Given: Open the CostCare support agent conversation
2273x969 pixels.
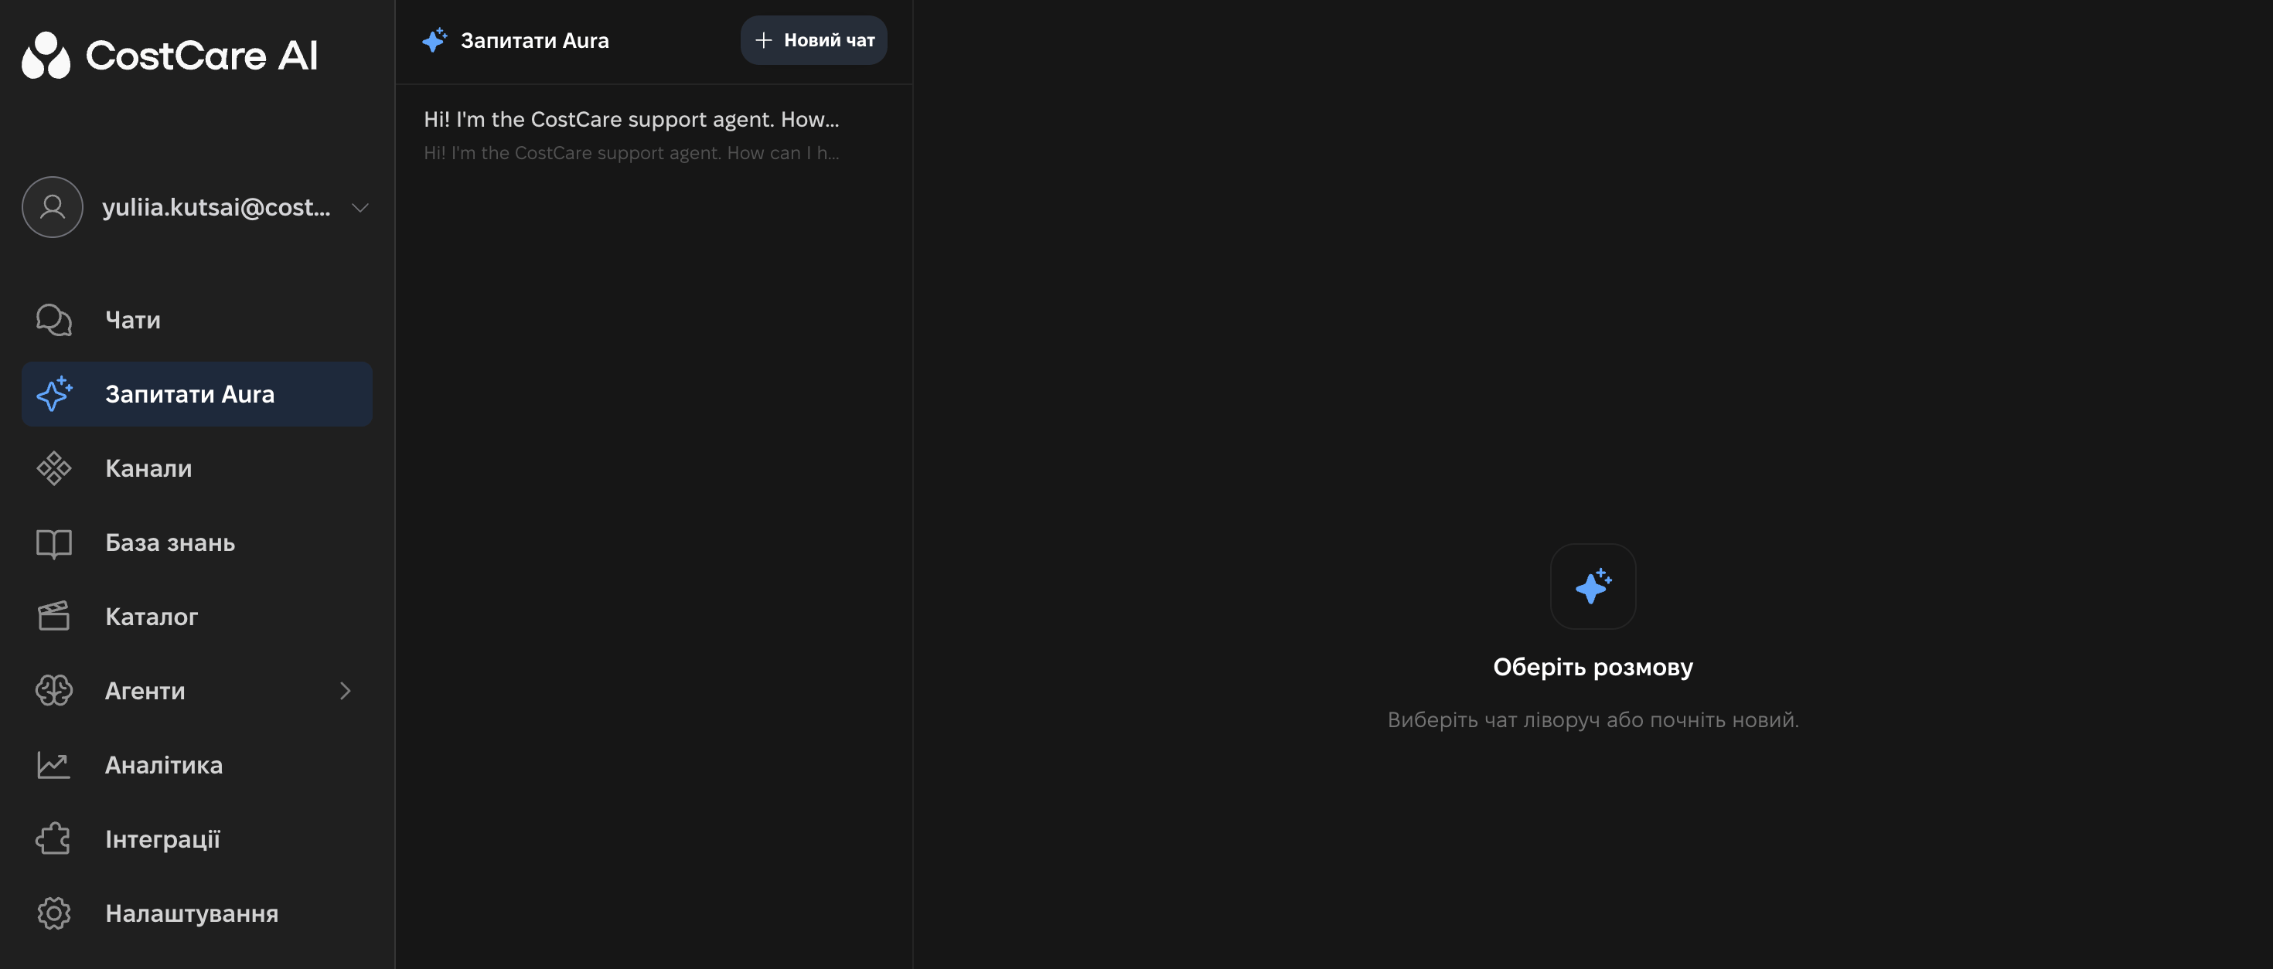Looking at the screenshot, I should tap(654, 135).
